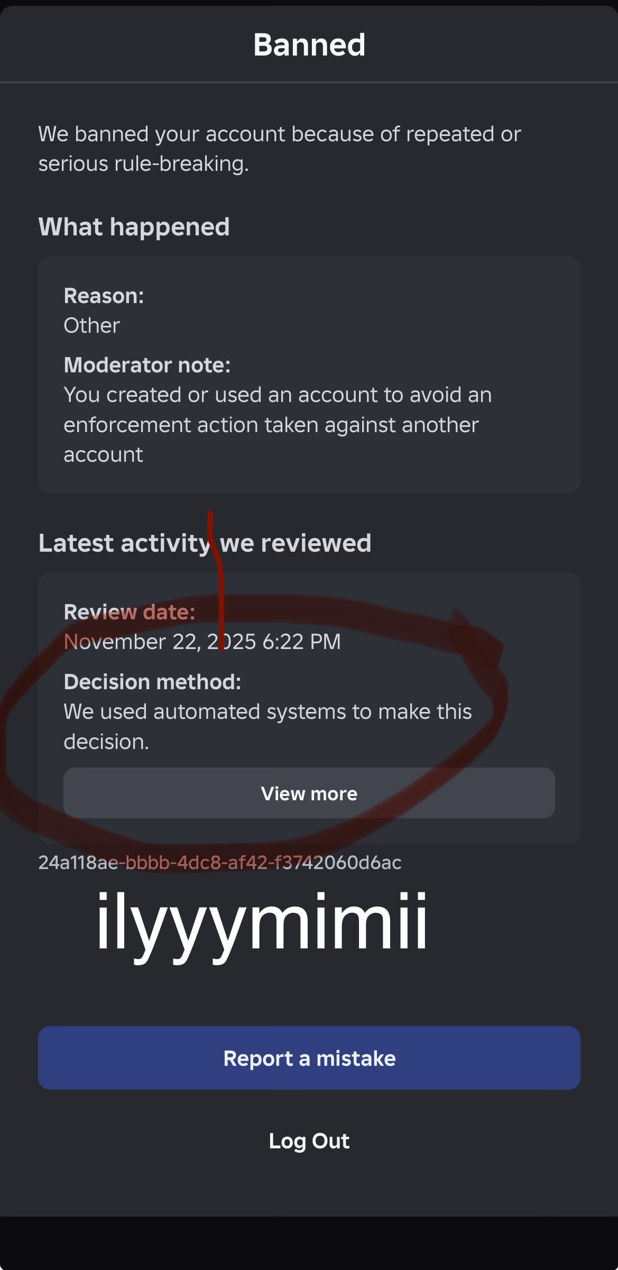The width and height of the screenshot is (618, 1270).
Task: Select the November 22, 2025 6:22 PM date
Action: (x=202, y=642)
